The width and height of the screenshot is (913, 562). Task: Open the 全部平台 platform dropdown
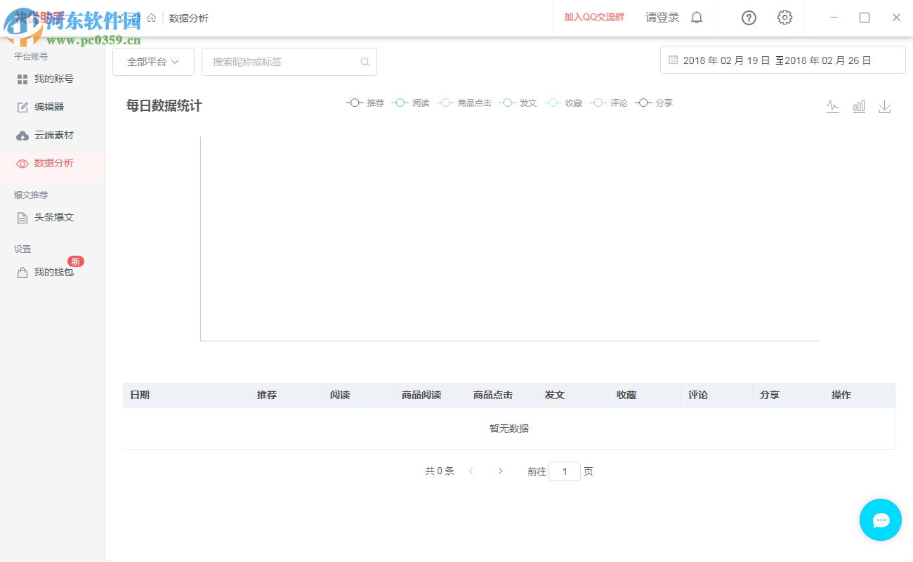pyautogui.click(x=153, y=62)
